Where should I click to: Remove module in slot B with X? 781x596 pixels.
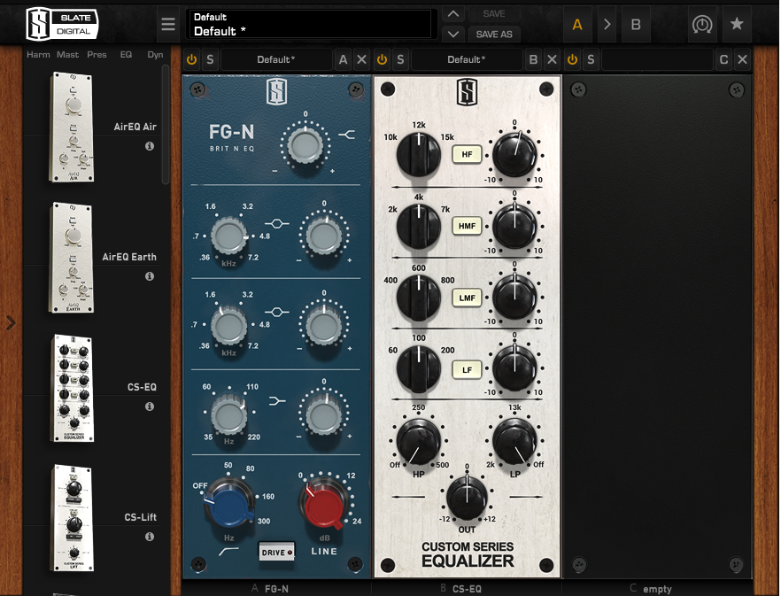click(x=552, y=60)
